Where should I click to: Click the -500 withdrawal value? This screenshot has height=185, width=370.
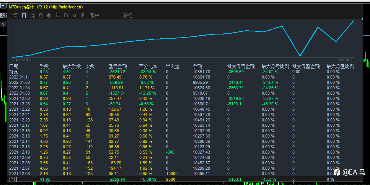pyautogui.click(x=170, y=152)
